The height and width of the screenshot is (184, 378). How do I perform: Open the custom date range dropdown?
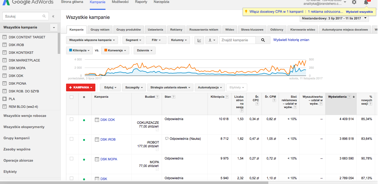click(334, 18)
